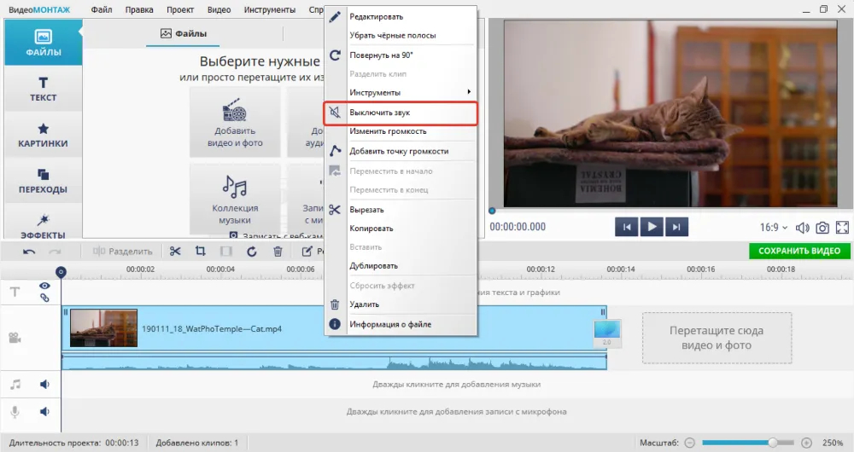854x452 pixels.
Task: Take a snapshot with the camera icon
Action: click(x=822, y=228)
